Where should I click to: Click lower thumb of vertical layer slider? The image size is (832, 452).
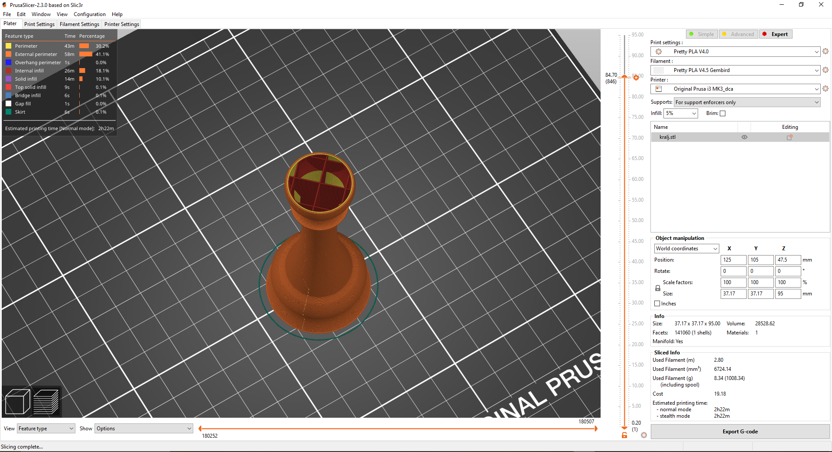[x=624, y=428]
